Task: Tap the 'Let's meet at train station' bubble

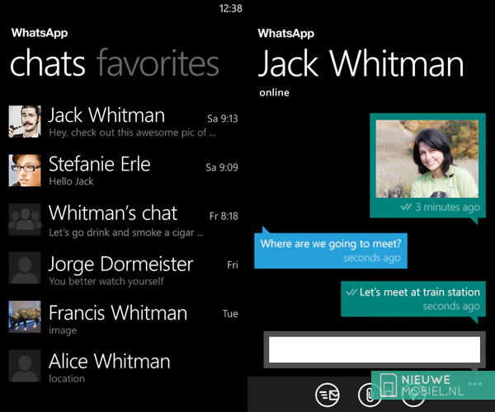Action: tap(413, 299)
